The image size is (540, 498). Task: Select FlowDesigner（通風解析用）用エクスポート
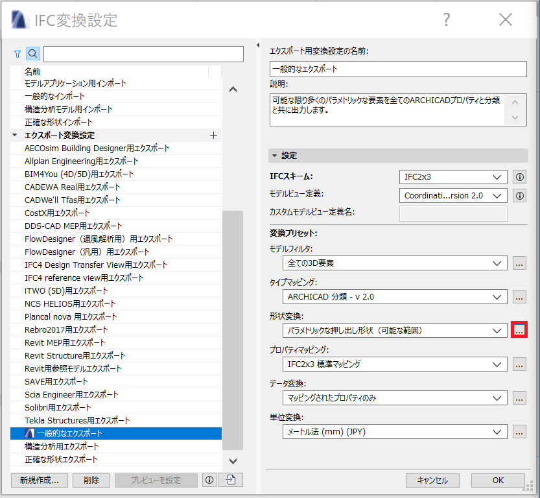point(116,239)
